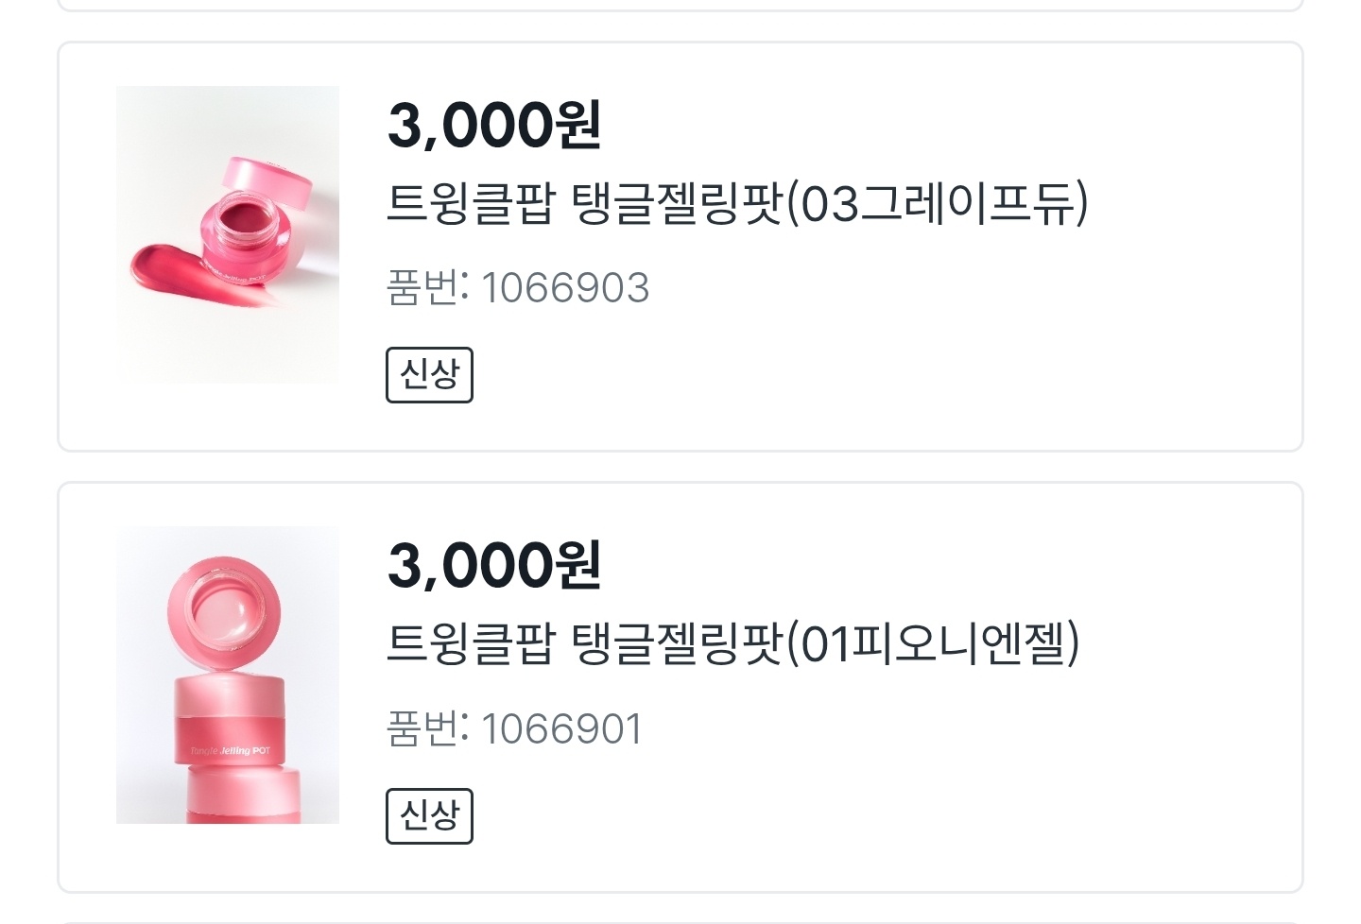
Task: Open the 01피오니엔젤 product thumbnail
Action: coord(228,675)
